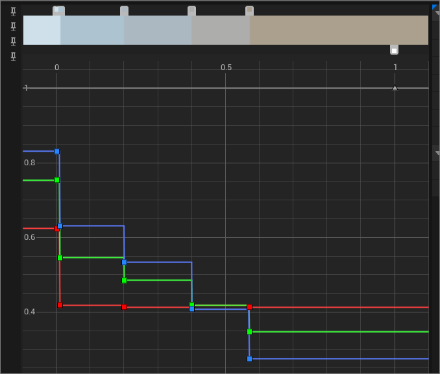Select the red key near time 0.57
This screenshot has height=374, width=440.
tap(249, 307)
